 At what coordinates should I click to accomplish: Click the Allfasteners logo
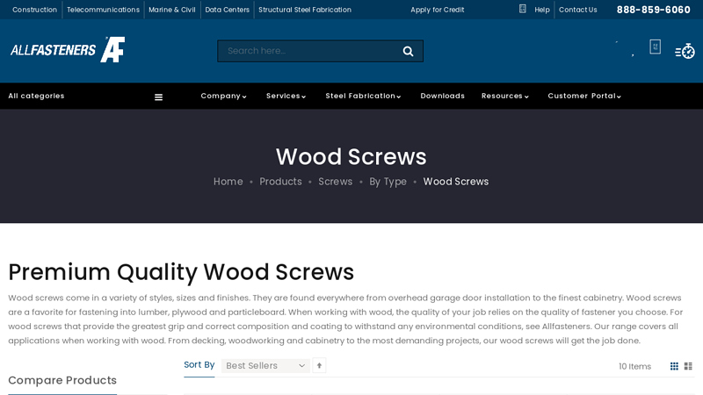tap(68, 50)
